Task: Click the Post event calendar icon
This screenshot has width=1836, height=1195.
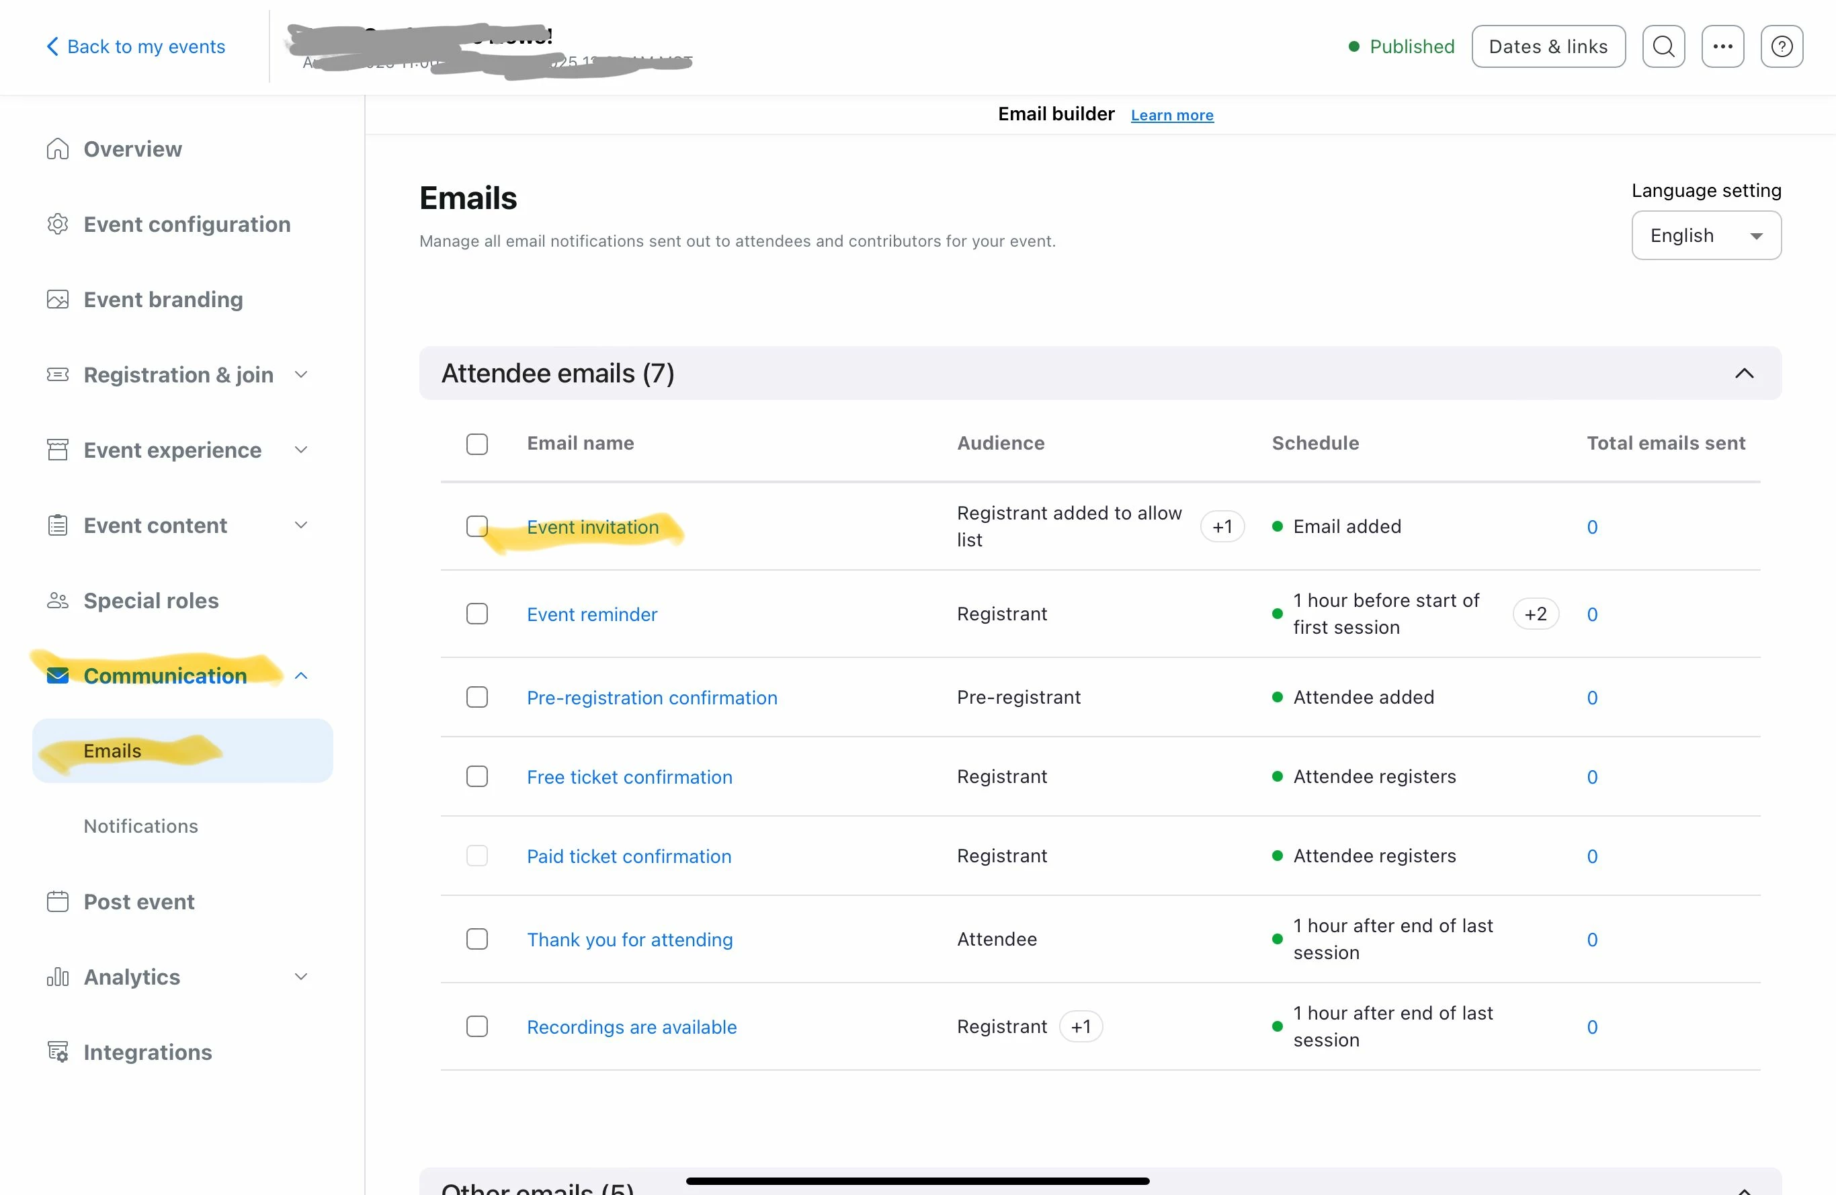Action: coord(58,901)
